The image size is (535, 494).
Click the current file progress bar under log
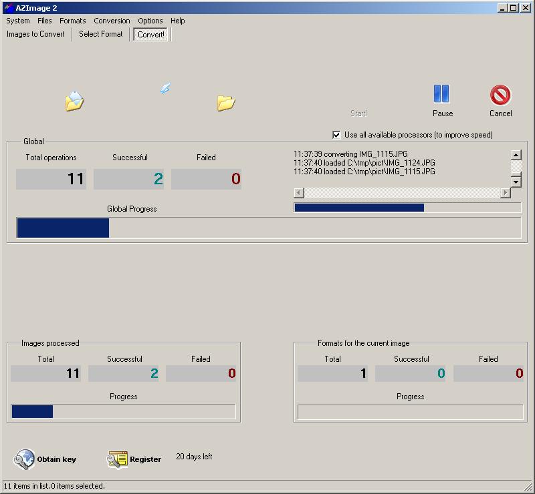(407, 208)
